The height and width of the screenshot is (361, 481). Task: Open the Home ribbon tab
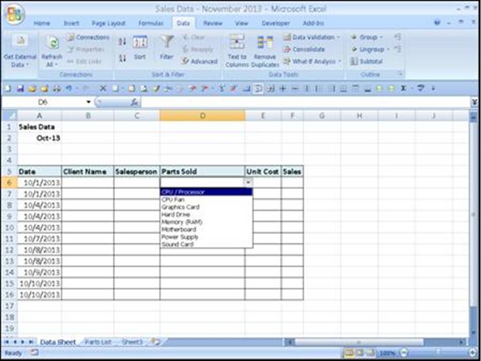42,23
